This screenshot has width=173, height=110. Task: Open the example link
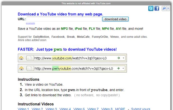point(31,23)
